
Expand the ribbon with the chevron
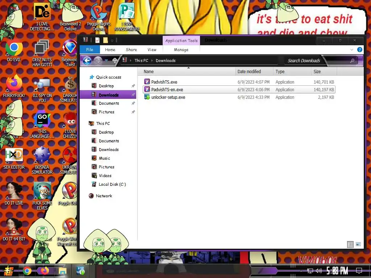(x=351, y=50)
